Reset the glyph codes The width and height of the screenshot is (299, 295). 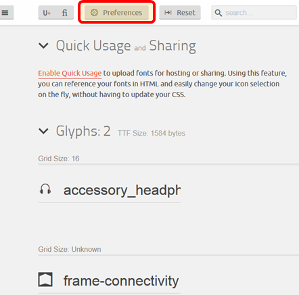(180, 13)
